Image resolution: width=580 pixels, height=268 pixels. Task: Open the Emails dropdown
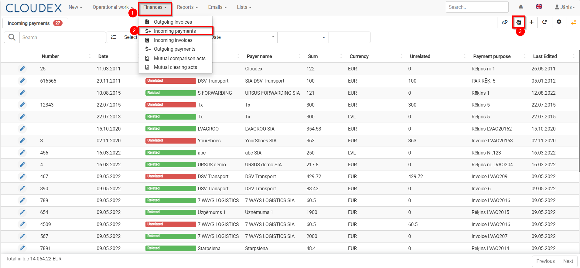tap(217, 7)
